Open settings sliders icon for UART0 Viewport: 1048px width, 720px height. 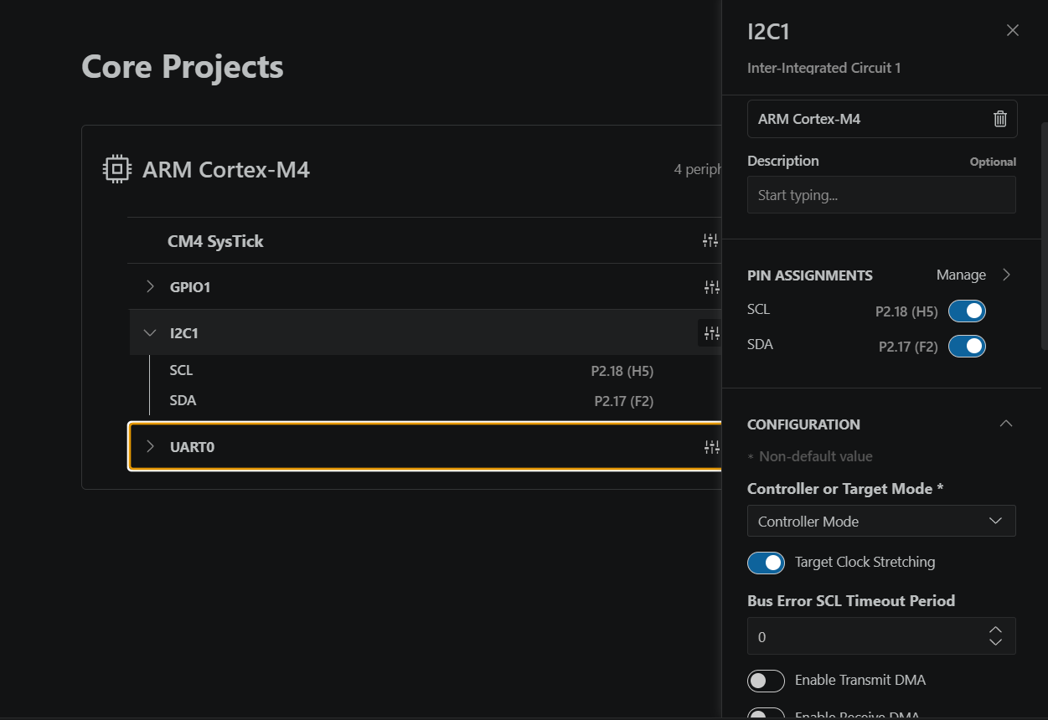tap(711, 447)
